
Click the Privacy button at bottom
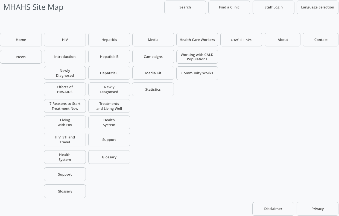tap(317, 209)
